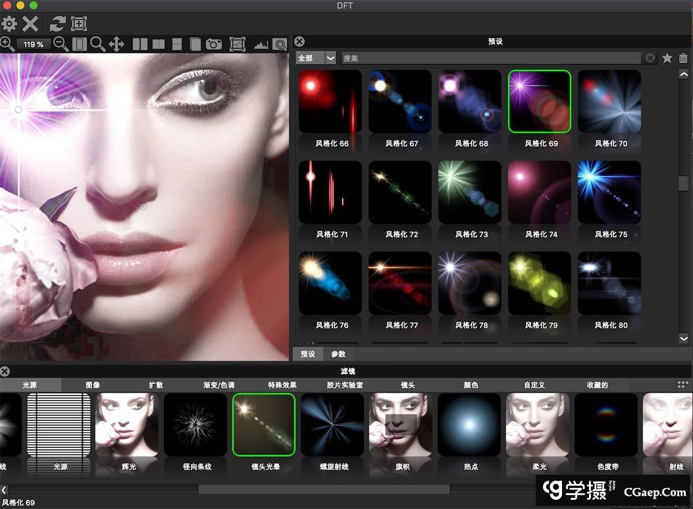Click the zoom out magnifier icon

pos(61,44)
